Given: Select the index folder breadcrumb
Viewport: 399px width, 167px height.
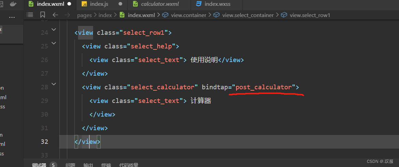Looking at the screenshot, I should (105, 15).
